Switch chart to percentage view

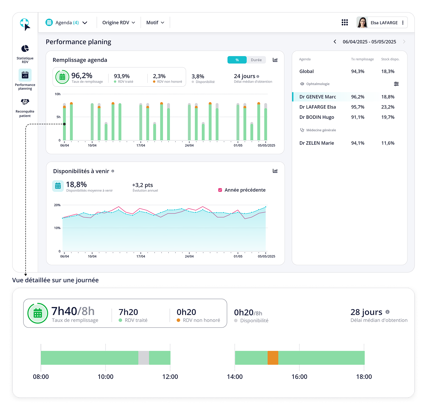[237, 60]
